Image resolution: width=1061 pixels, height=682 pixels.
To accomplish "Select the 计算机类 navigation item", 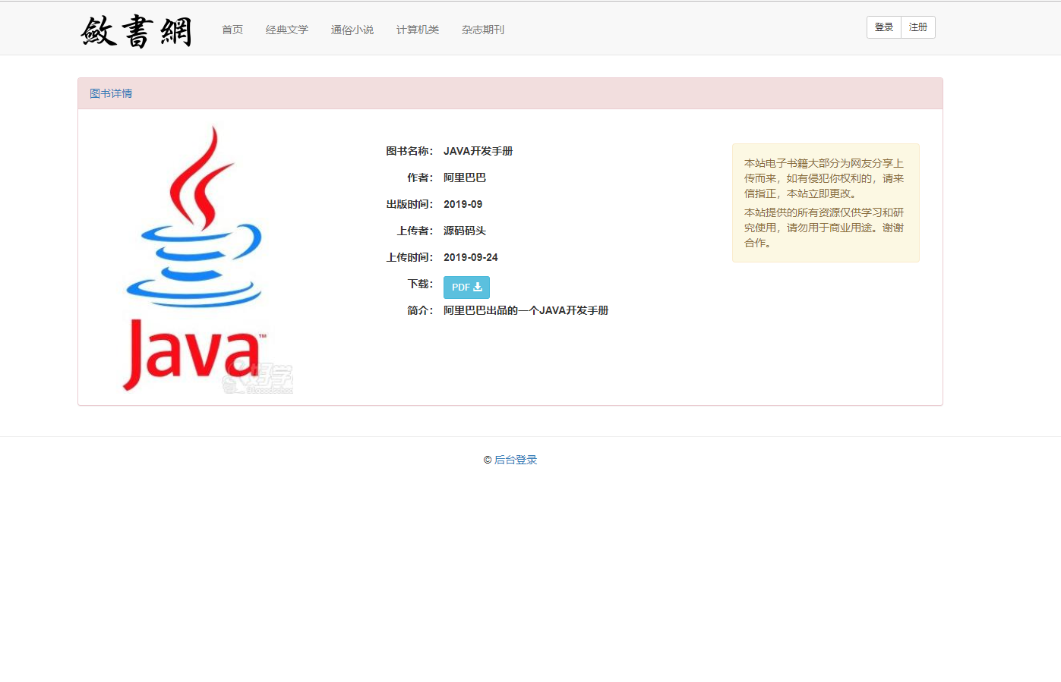I will 418,30.
